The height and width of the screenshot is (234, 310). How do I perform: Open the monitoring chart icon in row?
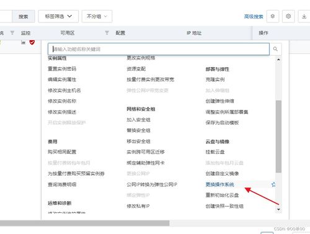24,42
